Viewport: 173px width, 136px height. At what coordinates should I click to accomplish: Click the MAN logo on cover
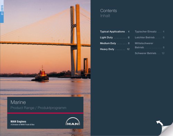click(73, 121)
